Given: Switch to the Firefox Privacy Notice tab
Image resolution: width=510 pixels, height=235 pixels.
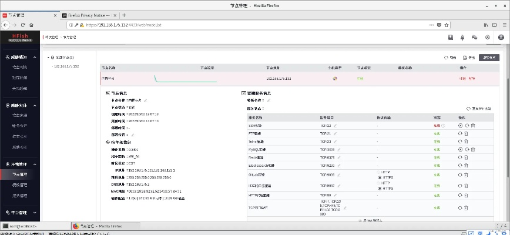Looking at the screenshot, I should (89, 15).
